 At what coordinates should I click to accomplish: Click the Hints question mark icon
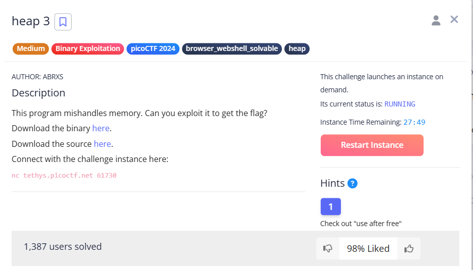click(352, 183)
